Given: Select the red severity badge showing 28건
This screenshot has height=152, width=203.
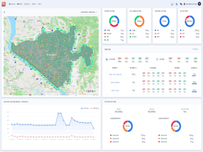Looking at the screenshot, I should coord(120,58).
